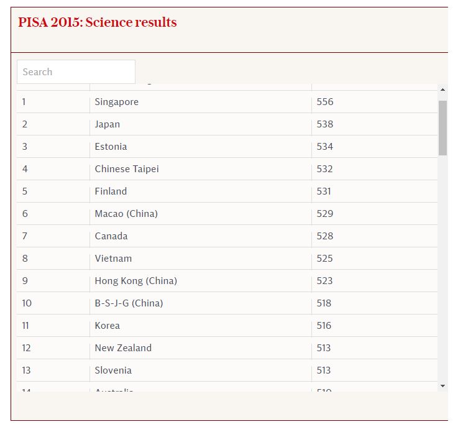Click on Slovenia in the list
The image size is (458, 432).
point(113,370)
